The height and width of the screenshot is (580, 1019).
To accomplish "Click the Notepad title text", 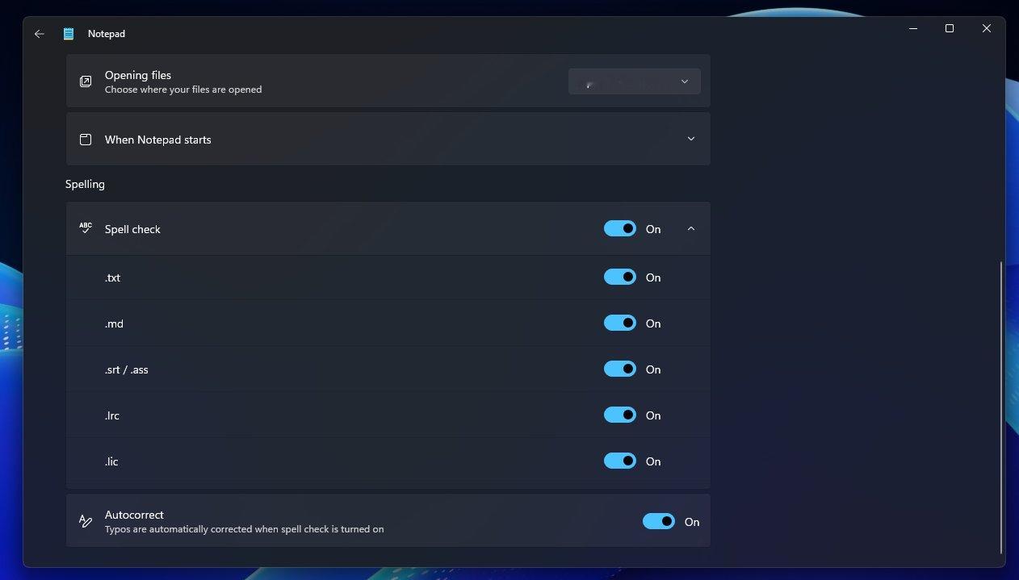I will pos(107,34).
